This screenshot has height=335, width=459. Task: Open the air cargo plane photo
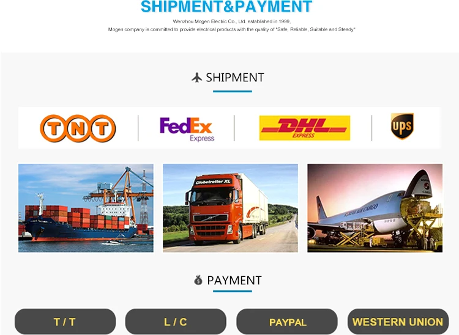click(x=375, y=208)
